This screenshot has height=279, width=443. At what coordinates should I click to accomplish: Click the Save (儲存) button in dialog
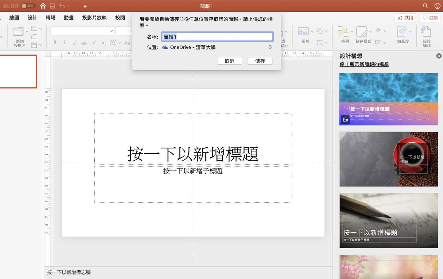click(260, 61)
